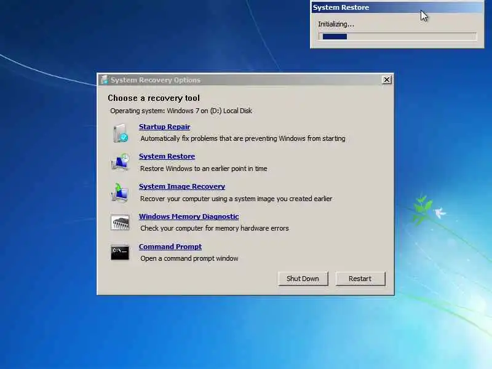The image size is (492, 369).
Task: Click the Command Prompt black console icon
Action: [x=120, y=252]
